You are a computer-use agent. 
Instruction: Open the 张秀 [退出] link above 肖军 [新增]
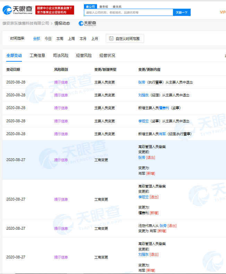142,158
